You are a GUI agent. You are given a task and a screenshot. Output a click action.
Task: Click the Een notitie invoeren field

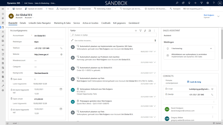pos(113,40)
